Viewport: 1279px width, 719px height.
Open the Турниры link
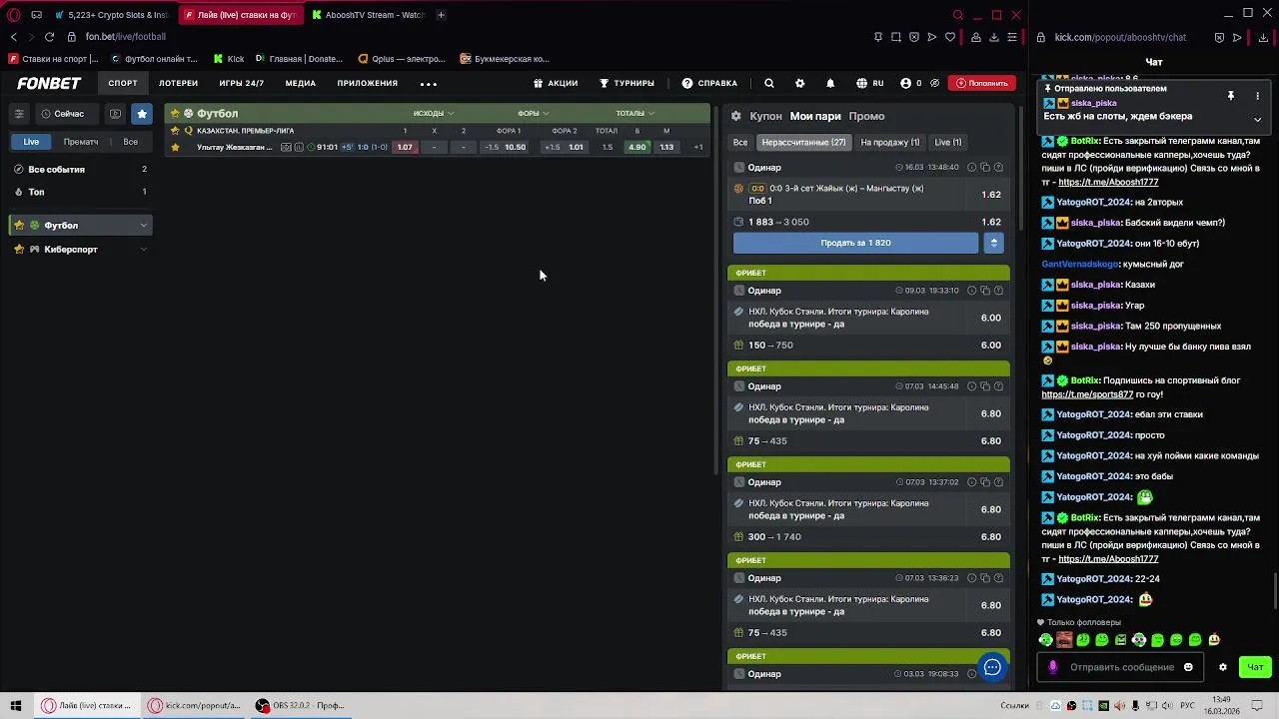[627, 83]
